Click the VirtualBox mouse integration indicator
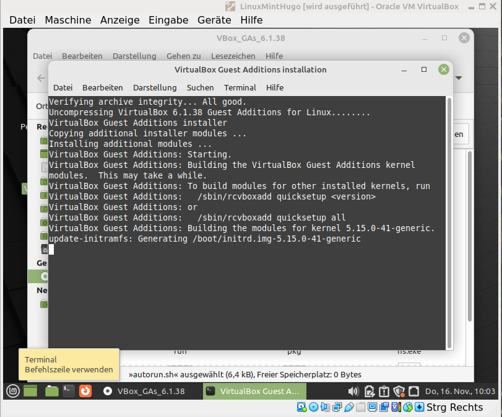This screenshot has height=417, width=502. coord(408,407)
